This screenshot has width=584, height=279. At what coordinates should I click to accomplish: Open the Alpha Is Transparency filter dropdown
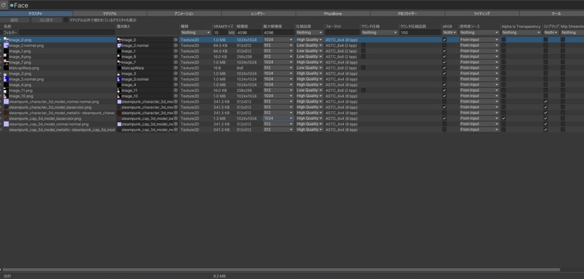(x=521, y=33)
